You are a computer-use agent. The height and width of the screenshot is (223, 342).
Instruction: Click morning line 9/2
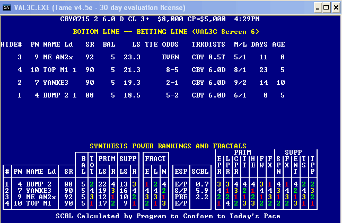point(240,83)
